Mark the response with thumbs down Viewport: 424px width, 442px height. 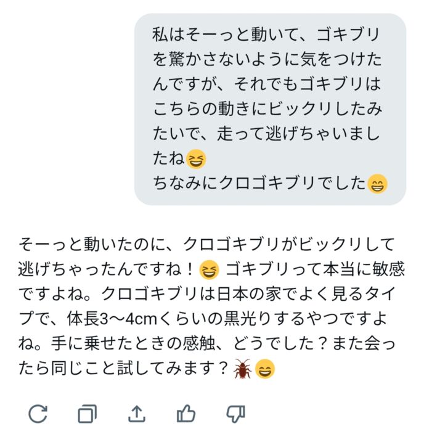click(235, 414)
